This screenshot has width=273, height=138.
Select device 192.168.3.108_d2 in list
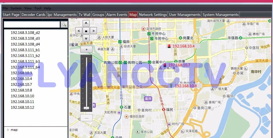pos(25,33)
